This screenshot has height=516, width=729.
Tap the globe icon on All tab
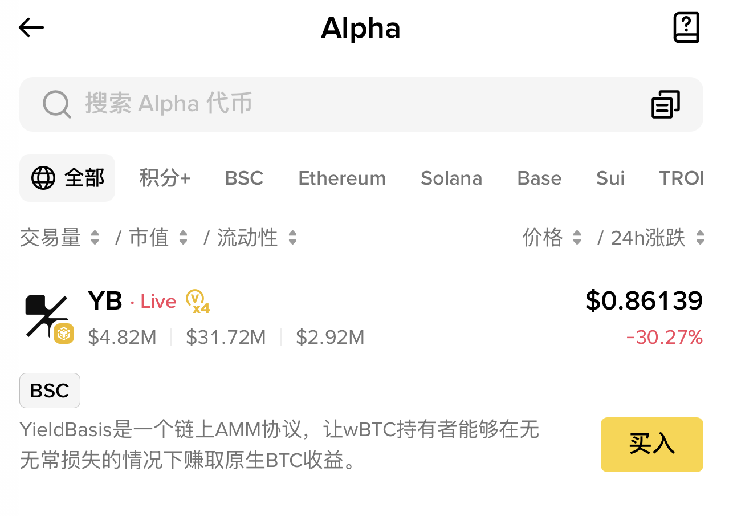43,178
